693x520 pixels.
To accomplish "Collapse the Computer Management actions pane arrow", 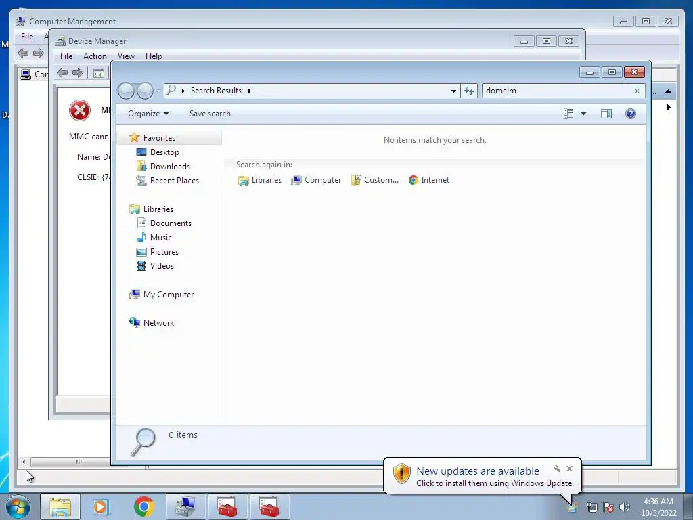I will 668,91.
